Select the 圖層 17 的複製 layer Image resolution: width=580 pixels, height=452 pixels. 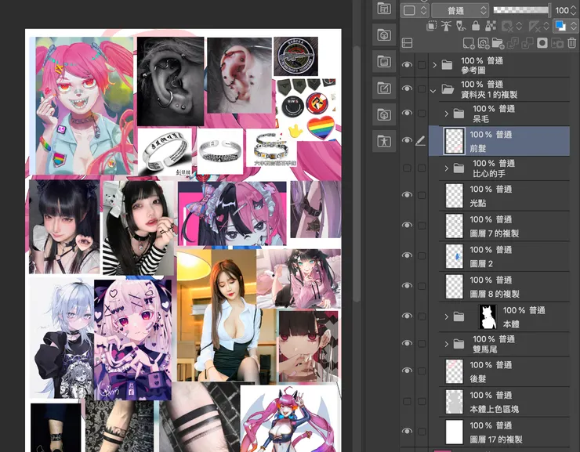504,432
